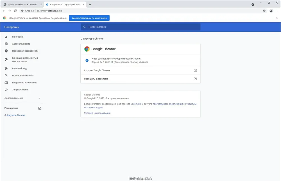Image resolution: width=281 pixels, height=182 pixels.
Task: Click 'Сделать браузером по умолчанию' button
Action: [x=89, y=18]
